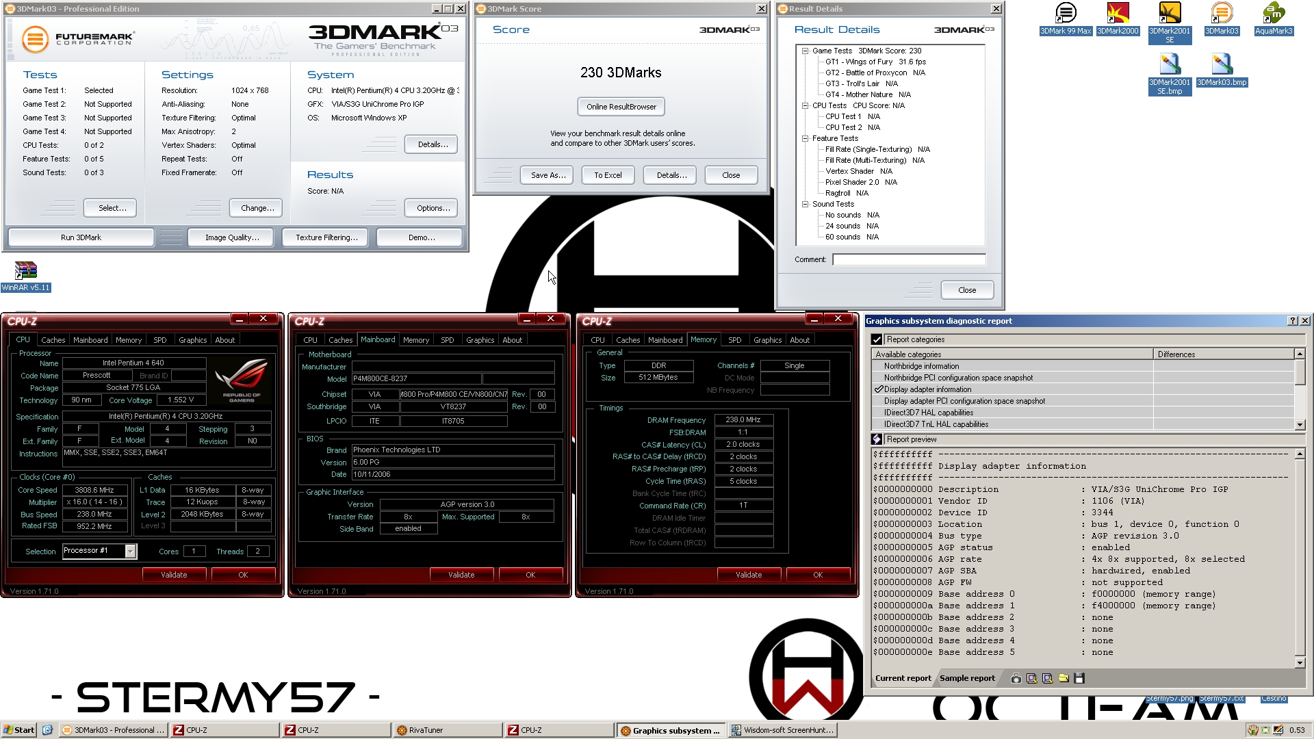
Task: Click Texture Filtering button
Action: (326, 237)
